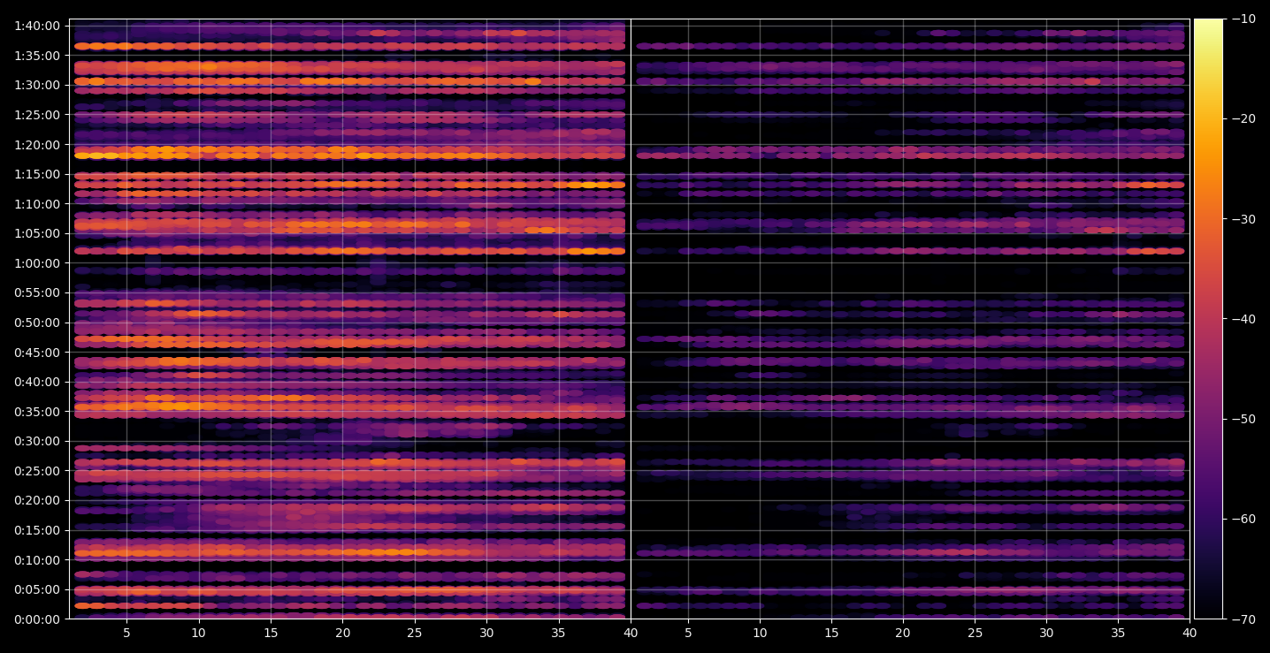Click the −70 colorbar tick label
1270x653 pixels.
point(1243,619)
